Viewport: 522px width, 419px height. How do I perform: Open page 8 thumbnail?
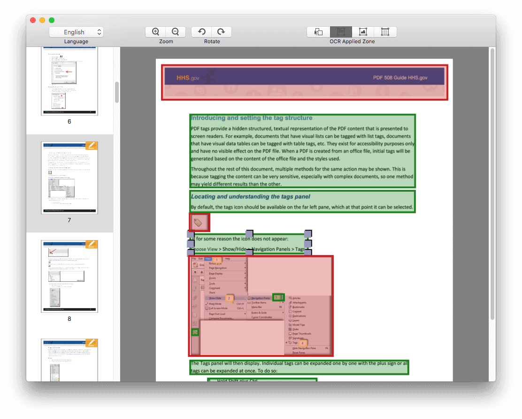click(x=69, y=276)
